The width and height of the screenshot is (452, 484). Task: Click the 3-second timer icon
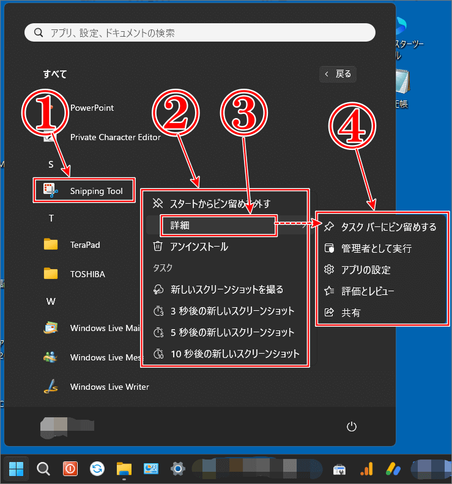click(158, 311)
